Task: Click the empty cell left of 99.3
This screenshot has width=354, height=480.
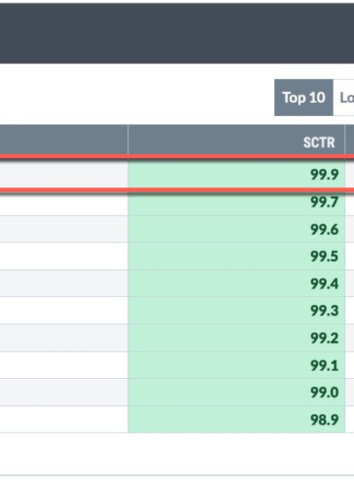Action: point(64,310)
